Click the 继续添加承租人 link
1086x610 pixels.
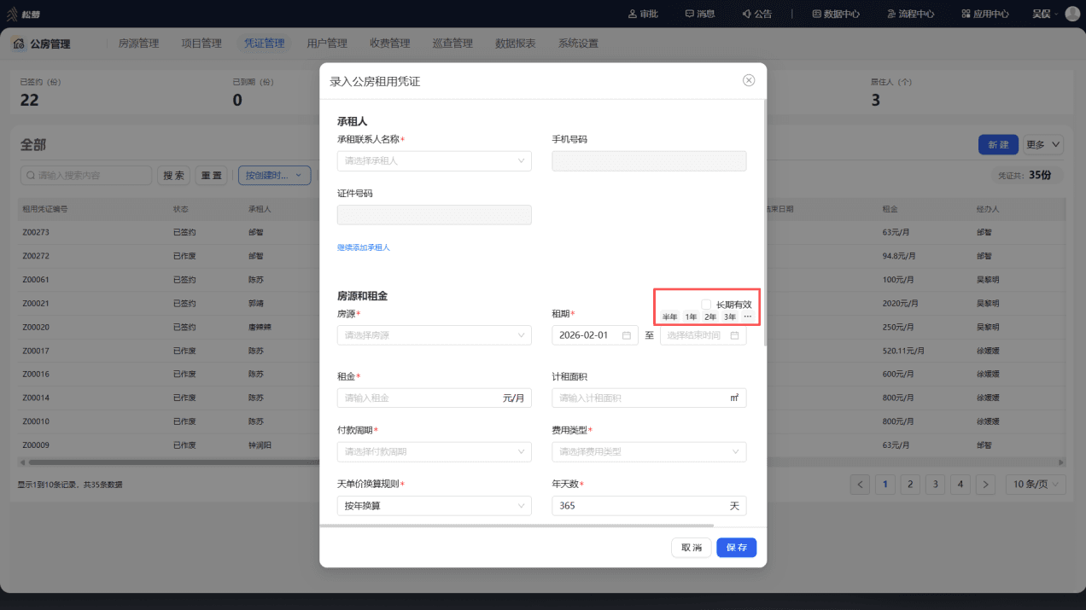click(x=364, y=247)
